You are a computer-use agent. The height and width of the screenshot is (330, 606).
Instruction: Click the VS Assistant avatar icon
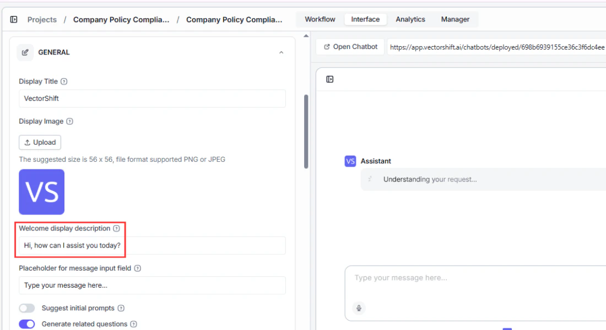coord(350,161)
